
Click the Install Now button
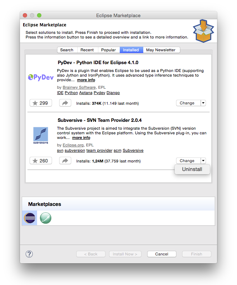coord(125,254)
